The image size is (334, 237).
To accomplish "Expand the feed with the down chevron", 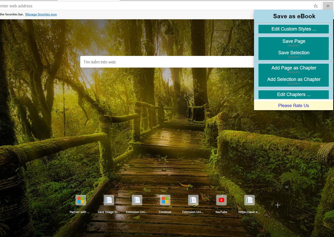I will 287,187.
